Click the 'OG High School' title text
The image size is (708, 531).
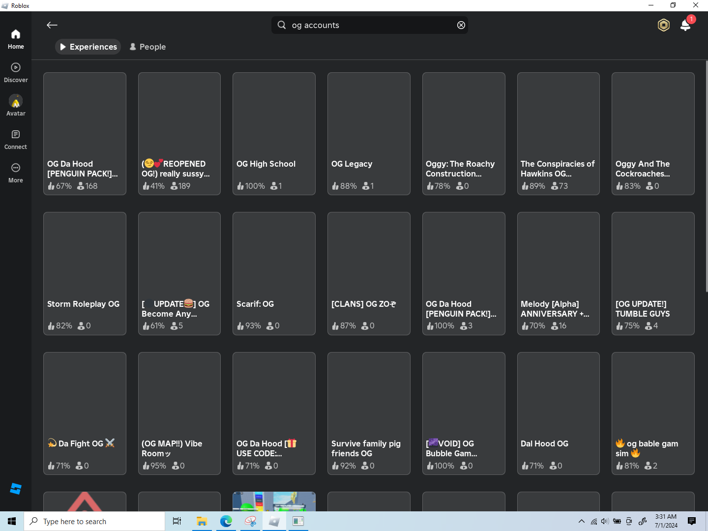tap(266, 164)
